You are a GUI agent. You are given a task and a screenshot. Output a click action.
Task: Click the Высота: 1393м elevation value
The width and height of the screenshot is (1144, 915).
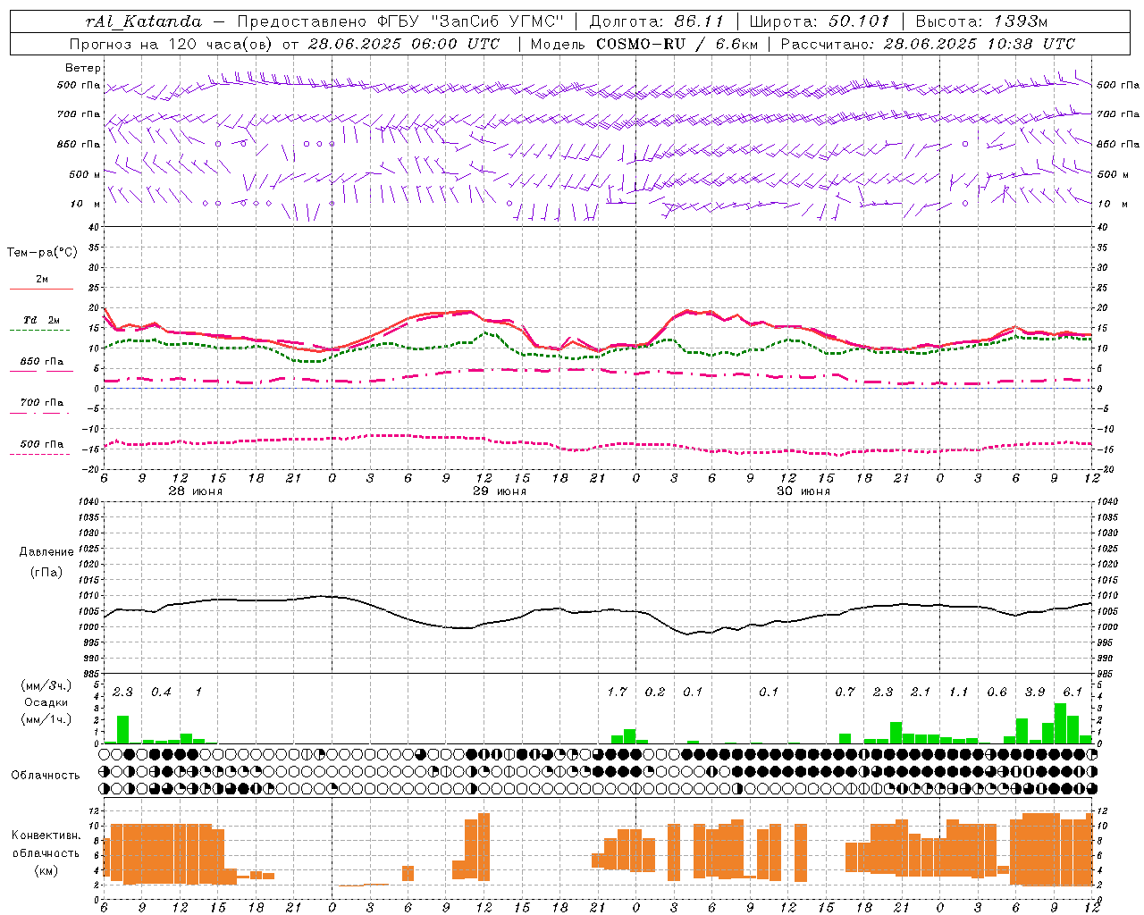point(981,21)
